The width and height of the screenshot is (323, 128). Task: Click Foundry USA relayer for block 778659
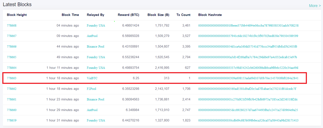pyautogui.click(x=96, y=120)
